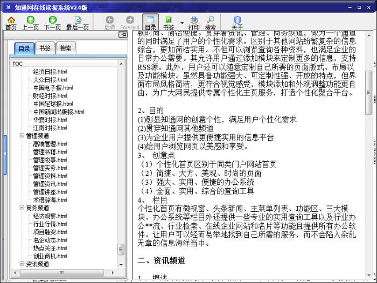Open 管理书籍.html in the tree

coord(50,152)
